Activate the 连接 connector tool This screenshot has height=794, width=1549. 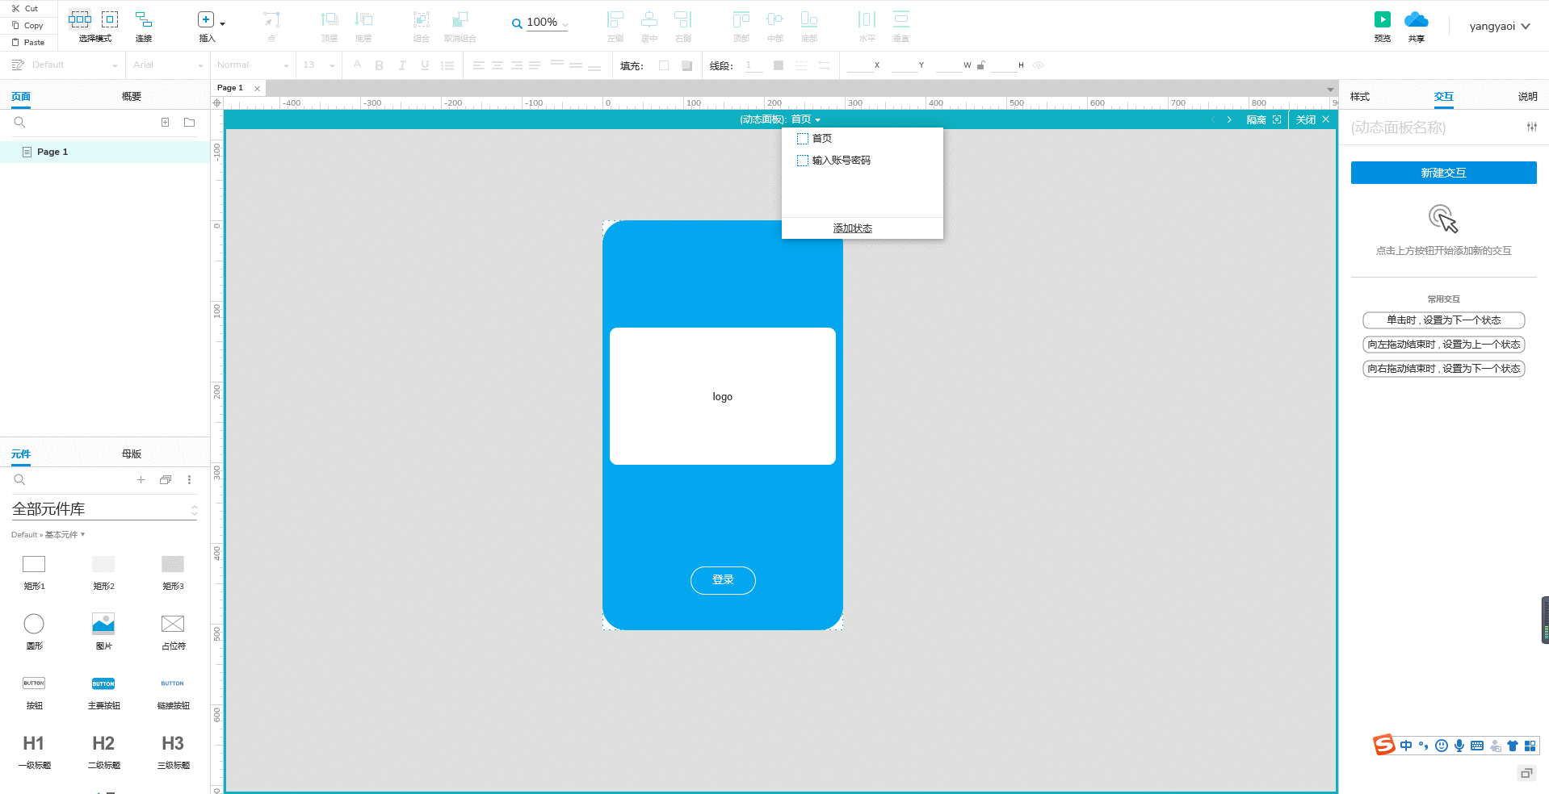pyautogui.click(x=144, y=25)
